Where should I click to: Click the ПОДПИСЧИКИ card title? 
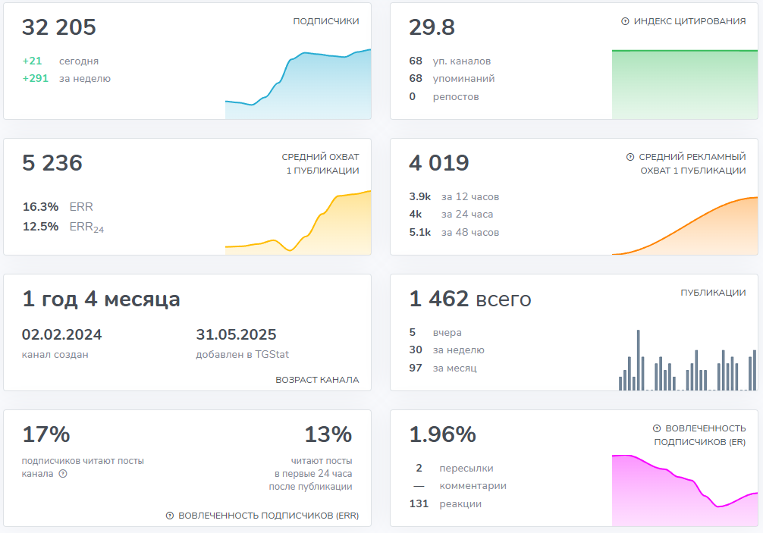point(326,21)
